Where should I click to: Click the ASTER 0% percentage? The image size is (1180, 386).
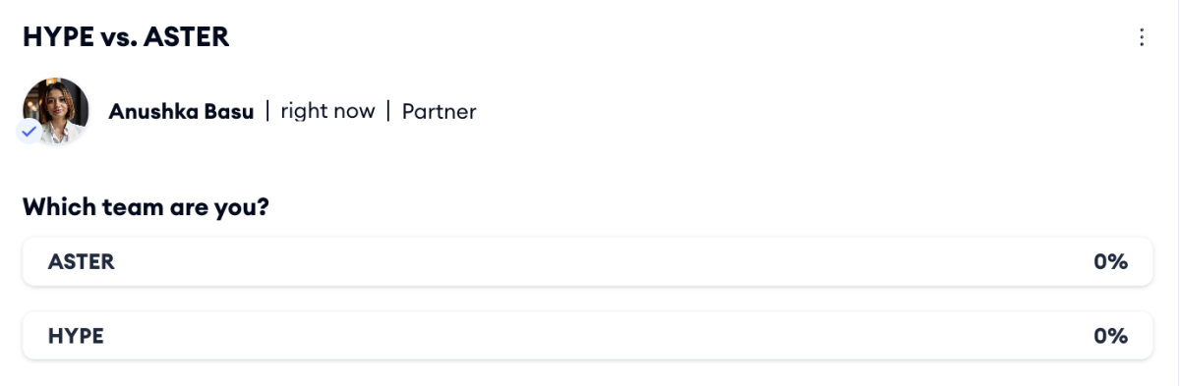tap(1110, 261)
